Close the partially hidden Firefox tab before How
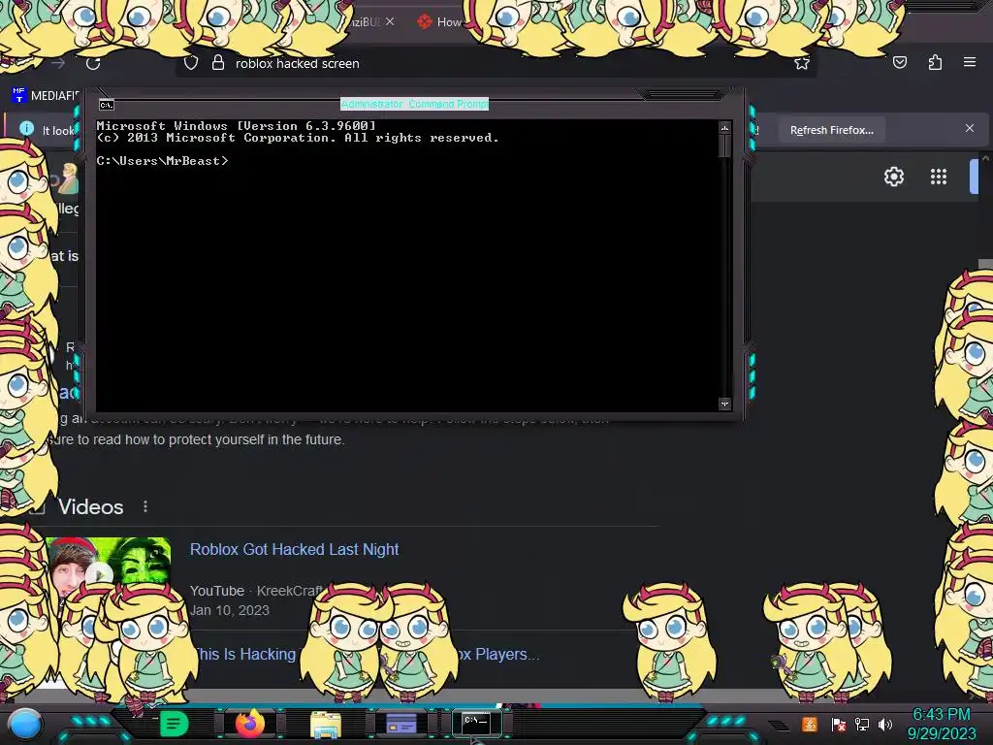Screen dimensions: 993x745 pos(390,21)
